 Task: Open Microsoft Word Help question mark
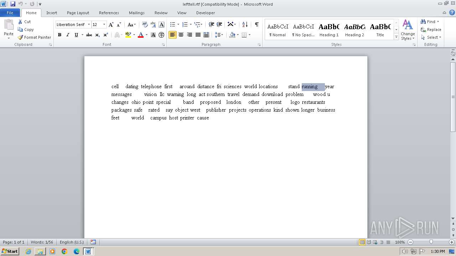pos(452,12)
